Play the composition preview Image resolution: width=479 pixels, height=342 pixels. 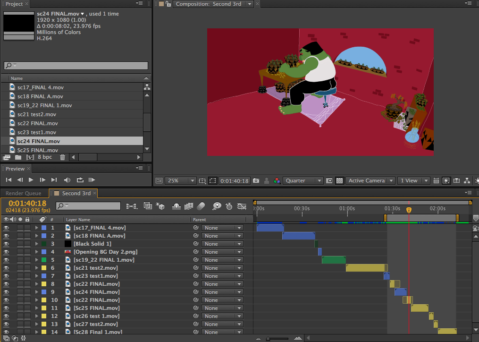click(x=31, y=180)
